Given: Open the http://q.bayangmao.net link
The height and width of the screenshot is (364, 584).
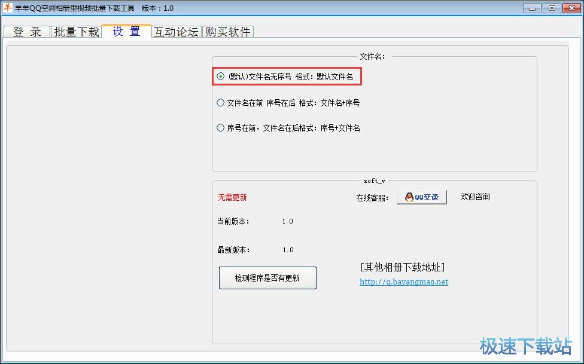Looking at the screenshot, I should point(404,282).
